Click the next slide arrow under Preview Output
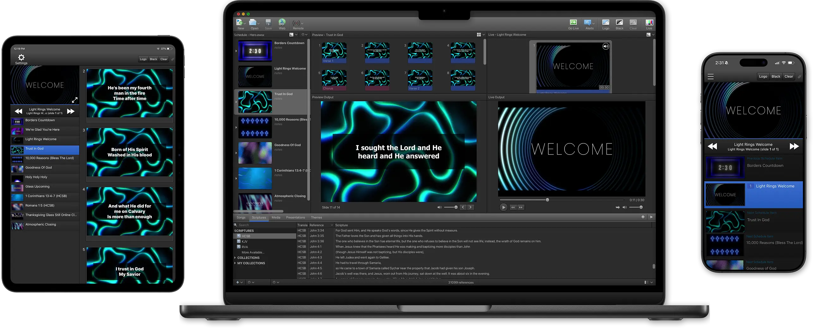Screen dimensions: 813x328 point(470,207)
